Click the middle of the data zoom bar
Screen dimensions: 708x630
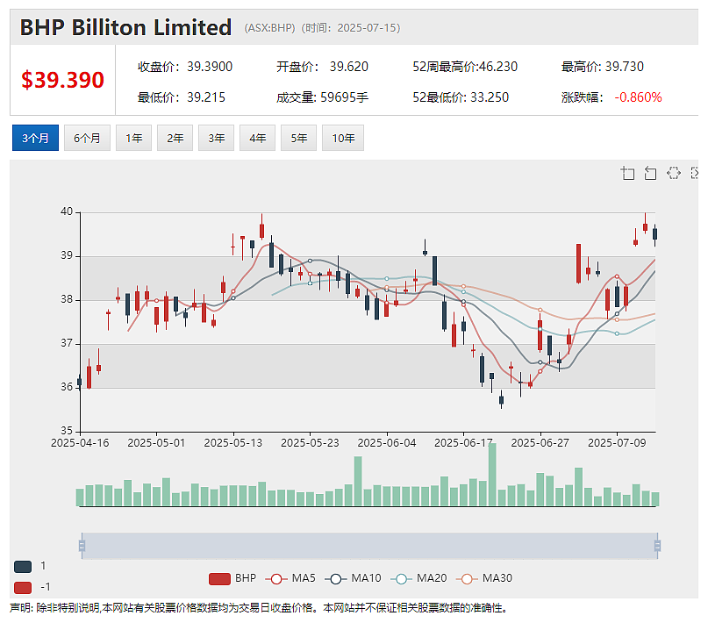tap(369, 546)
